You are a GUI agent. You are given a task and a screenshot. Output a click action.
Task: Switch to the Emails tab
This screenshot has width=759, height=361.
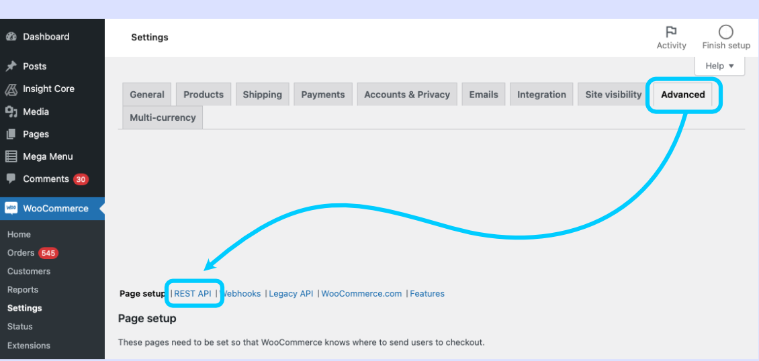pos(484,94)
